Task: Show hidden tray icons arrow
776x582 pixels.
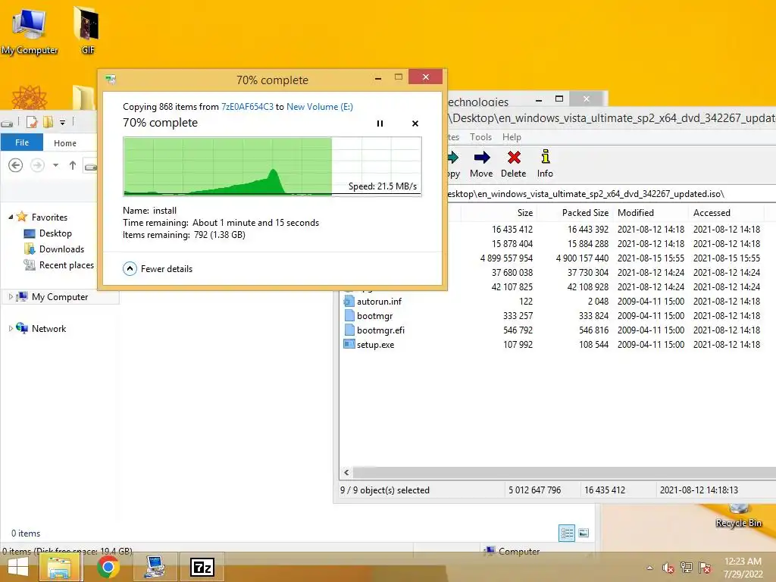Action: click(x=649, y=568)
